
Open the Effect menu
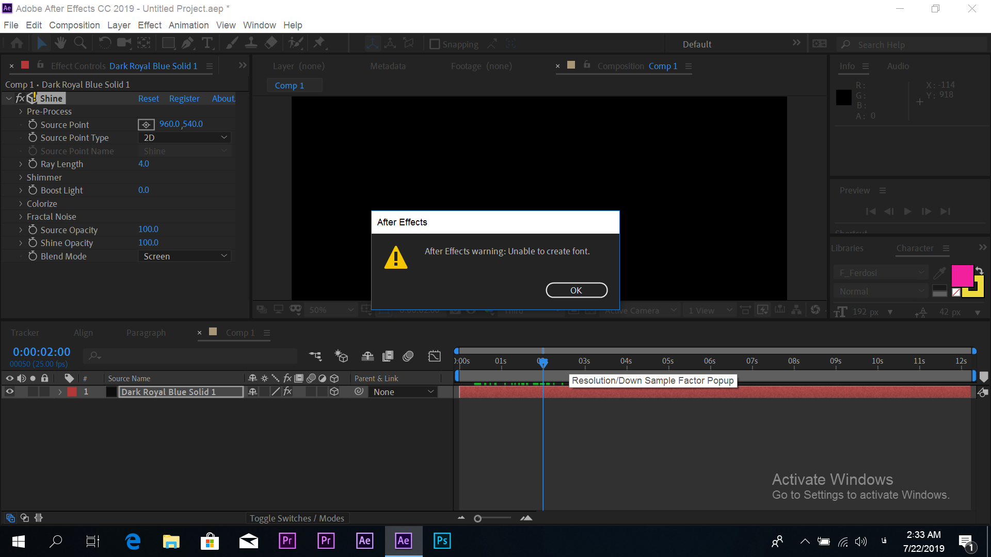click(x=148, y=25)
